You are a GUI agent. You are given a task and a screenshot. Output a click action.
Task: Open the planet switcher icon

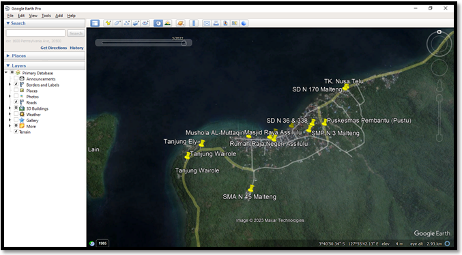coord(181,23)
